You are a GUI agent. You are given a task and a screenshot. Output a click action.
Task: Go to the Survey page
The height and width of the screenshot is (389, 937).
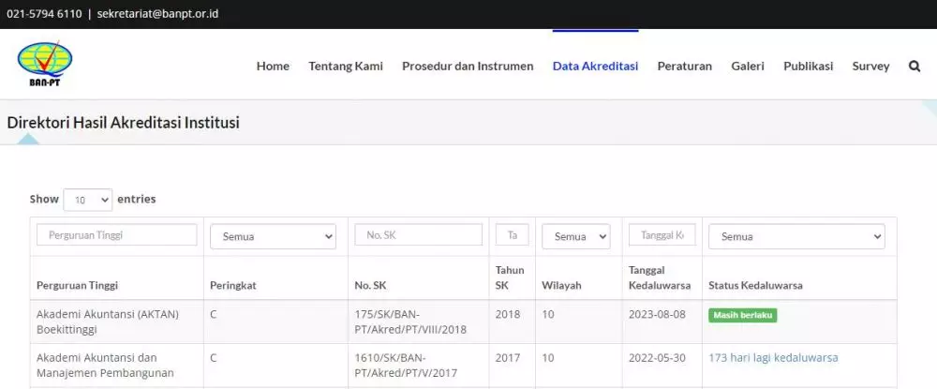(870, 67)
